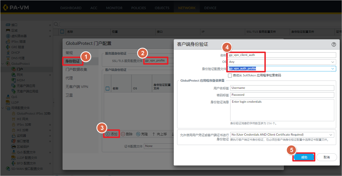Open help in 客户端身份验证 dialog

click(334, 44)
